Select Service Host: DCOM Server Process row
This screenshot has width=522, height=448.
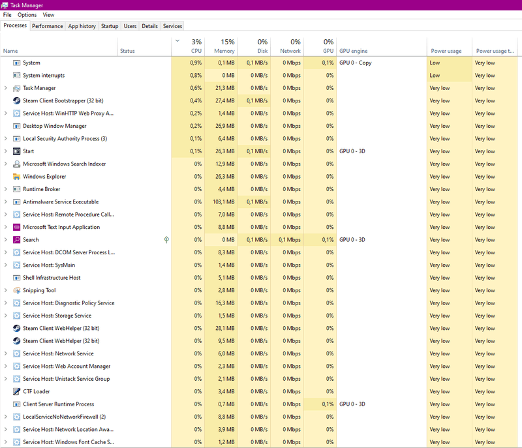259,252
